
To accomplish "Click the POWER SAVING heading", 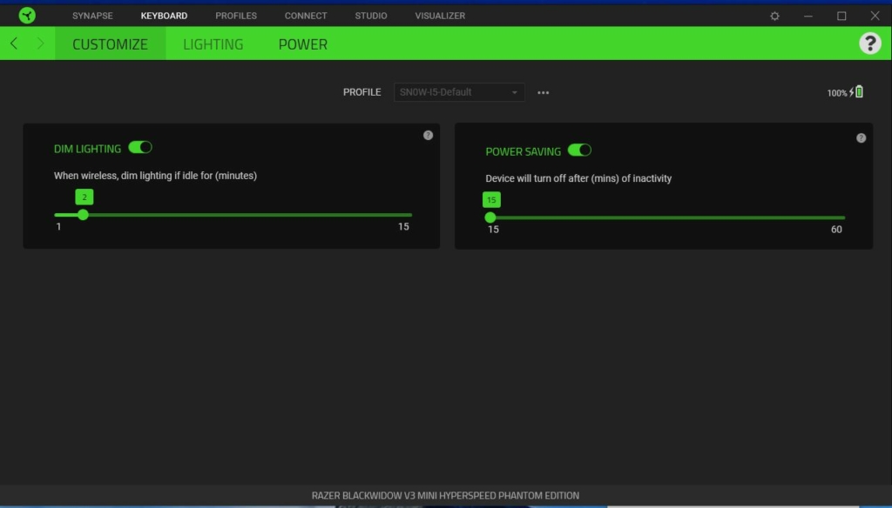I will coord(523,151).
